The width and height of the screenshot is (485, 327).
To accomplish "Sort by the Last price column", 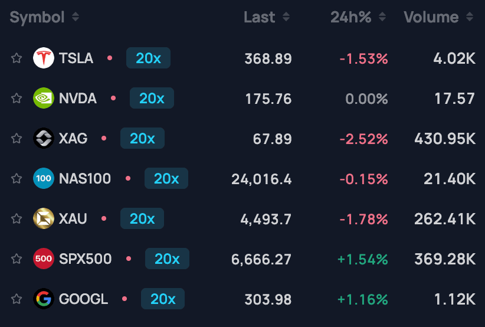I will (286, 18).
